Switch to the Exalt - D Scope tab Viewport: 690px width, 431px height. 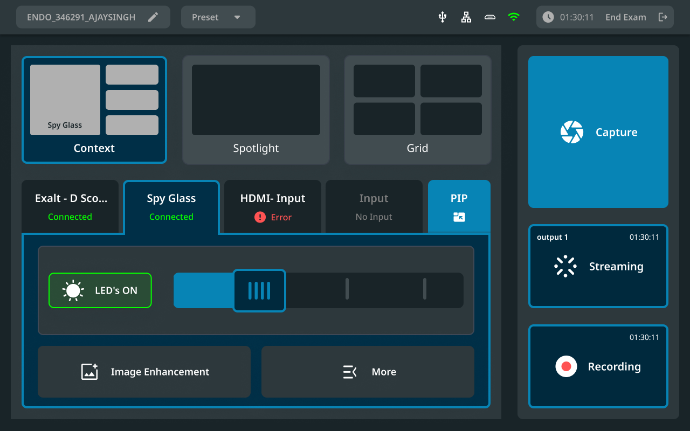[70, 207]
